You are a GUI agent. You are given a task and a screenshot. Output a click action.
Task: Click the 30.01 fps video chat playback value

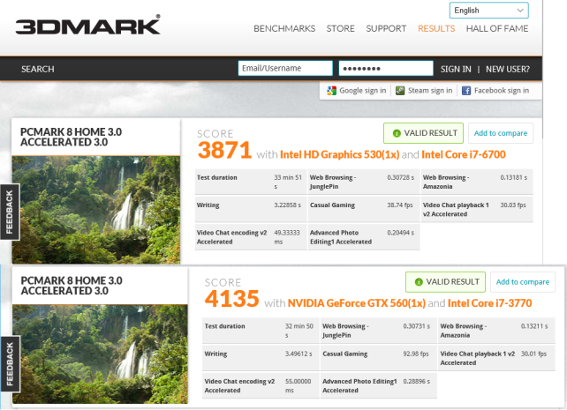533,354
